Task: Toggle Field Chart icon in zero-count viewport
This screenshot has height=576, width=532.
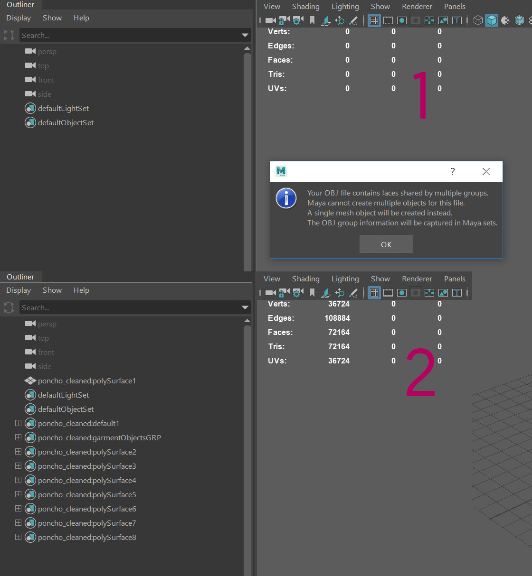Action: click(x=429, y=20)
